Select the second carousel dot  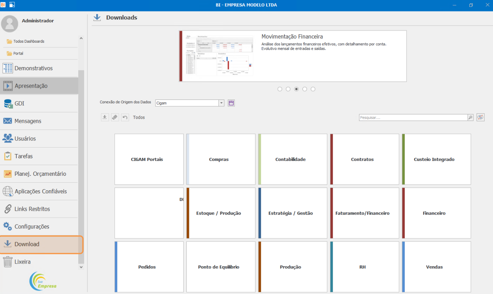point(288,89)
